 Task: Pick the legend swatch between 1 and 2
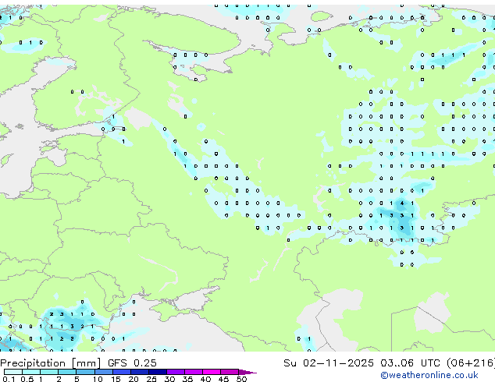(49, 372)
